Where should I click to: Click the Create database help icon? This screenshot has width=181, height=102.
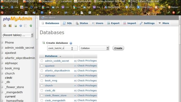(x=71, y=43)
